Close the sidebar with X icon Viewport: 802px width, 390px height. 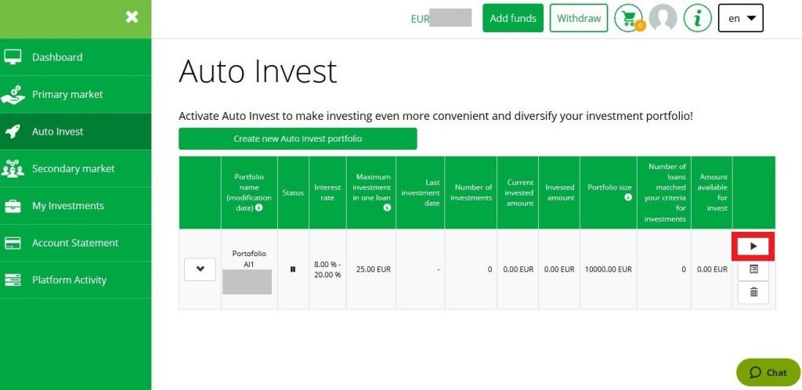click(132, 16)
